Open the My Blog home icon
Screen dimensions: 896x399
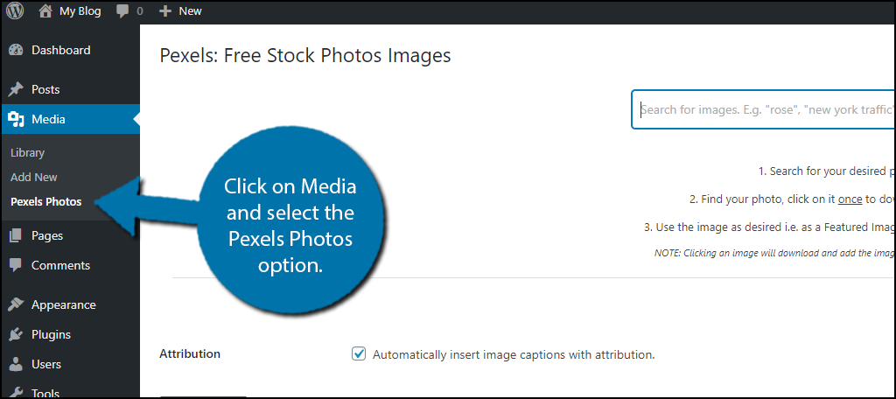pos(45,10)
